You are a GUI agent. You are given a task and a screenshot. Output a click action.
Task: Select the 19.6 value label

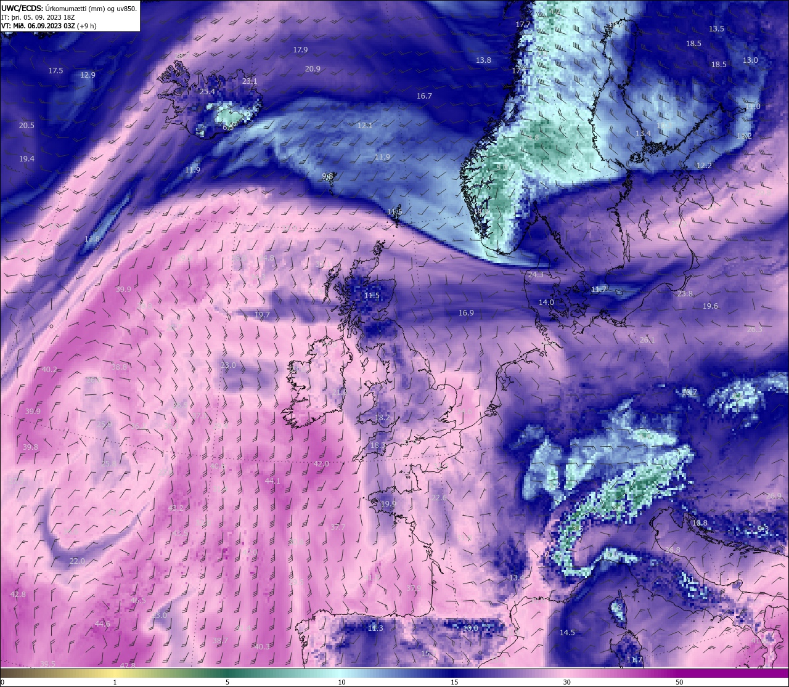[710, 306]
